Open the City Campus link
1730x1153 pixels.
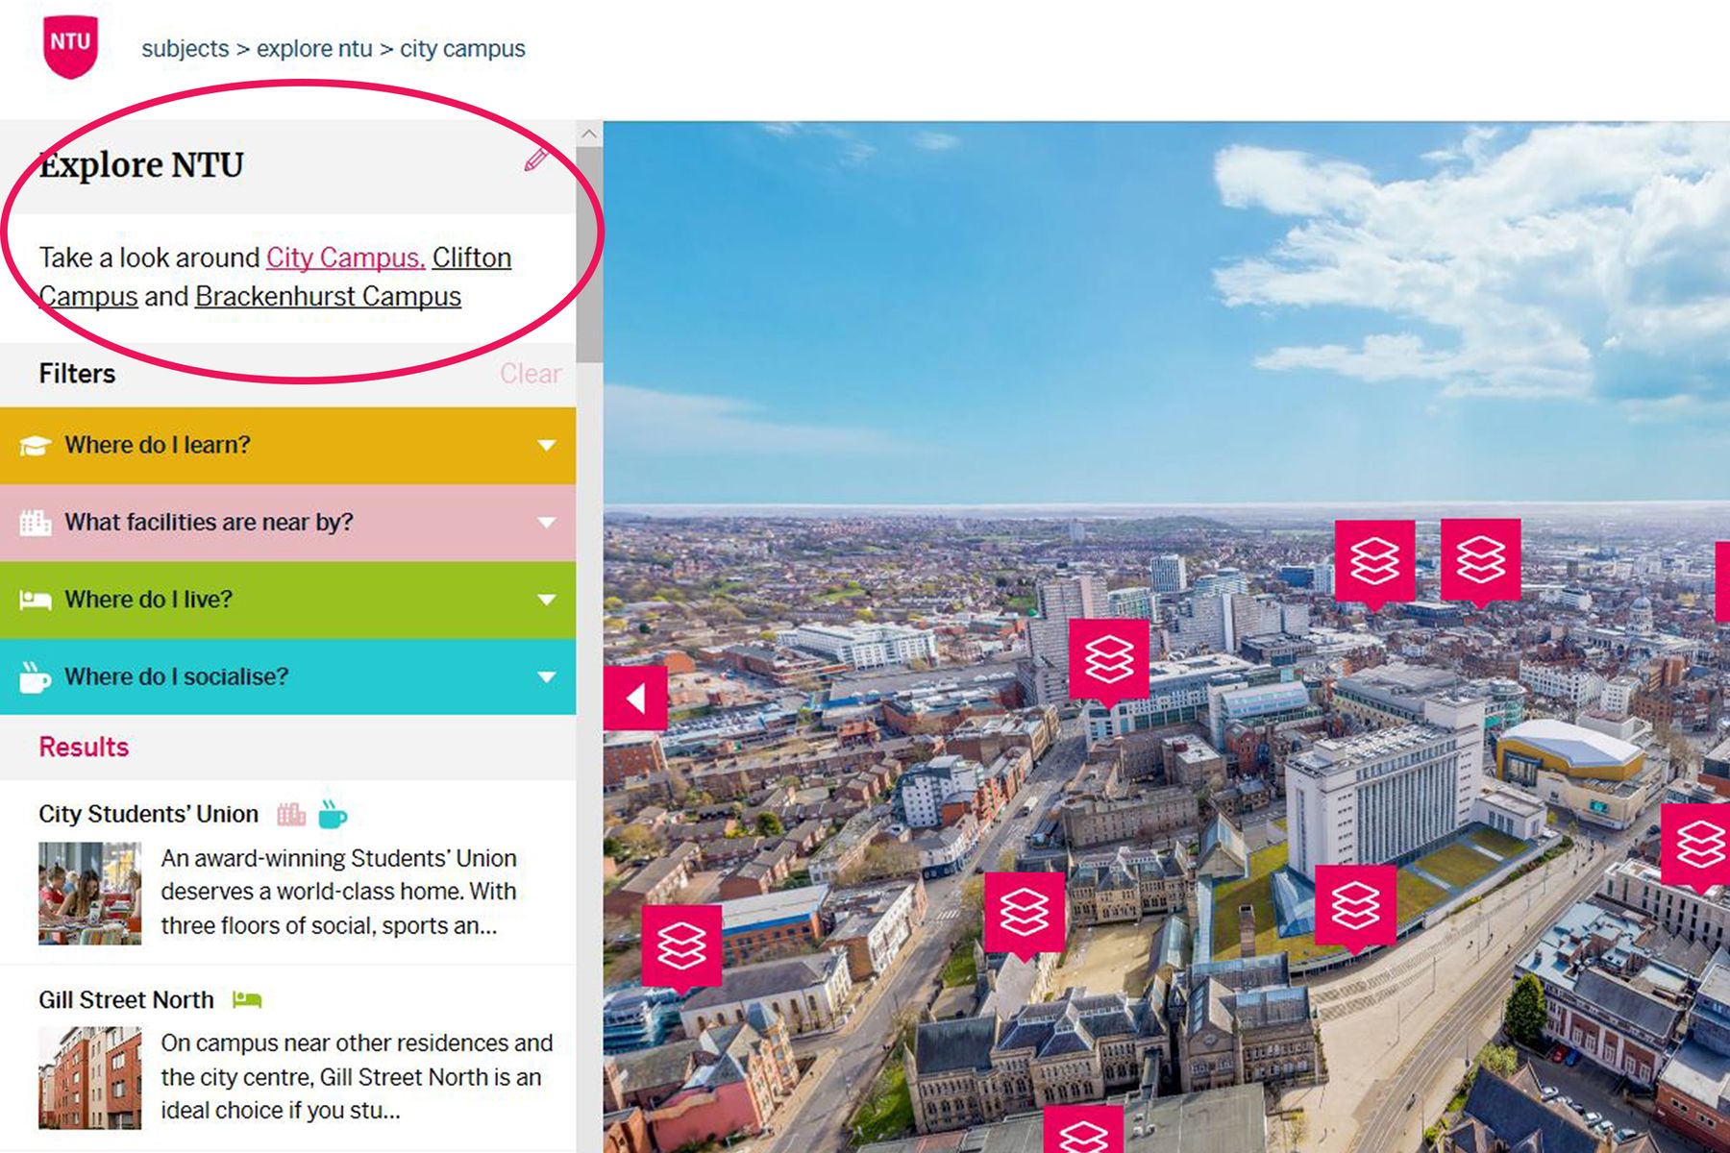tap(345, 258)
